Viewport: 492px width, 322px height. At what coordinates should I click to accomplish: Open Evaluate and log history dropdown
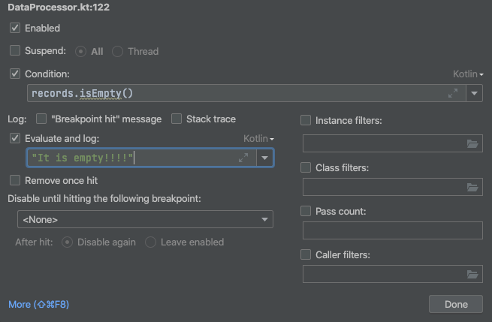coord(265,158)
